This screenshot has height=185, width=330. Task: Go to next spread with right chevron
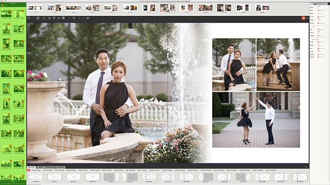click(x=83, y=18)
